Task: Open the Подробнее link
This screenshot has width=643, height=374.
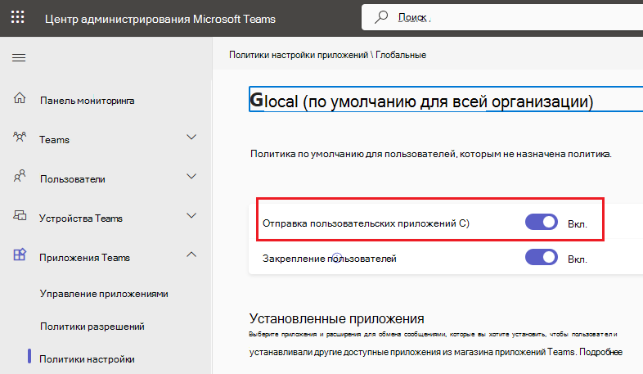Action: tap(600, 352)
